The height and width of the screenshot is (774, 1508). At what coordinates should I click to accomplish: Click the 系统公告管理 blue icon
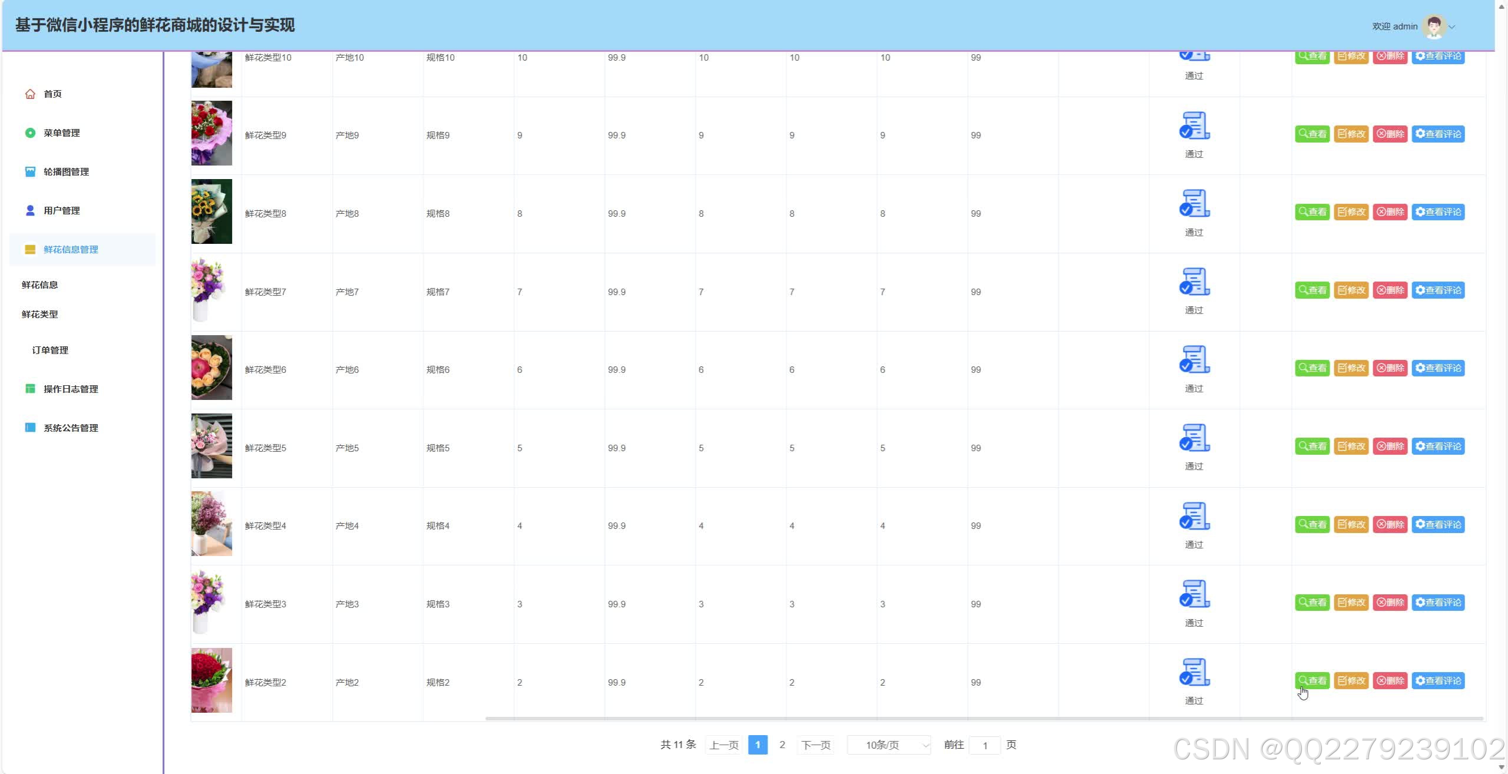pyautogui.click(x=30, y=428)
